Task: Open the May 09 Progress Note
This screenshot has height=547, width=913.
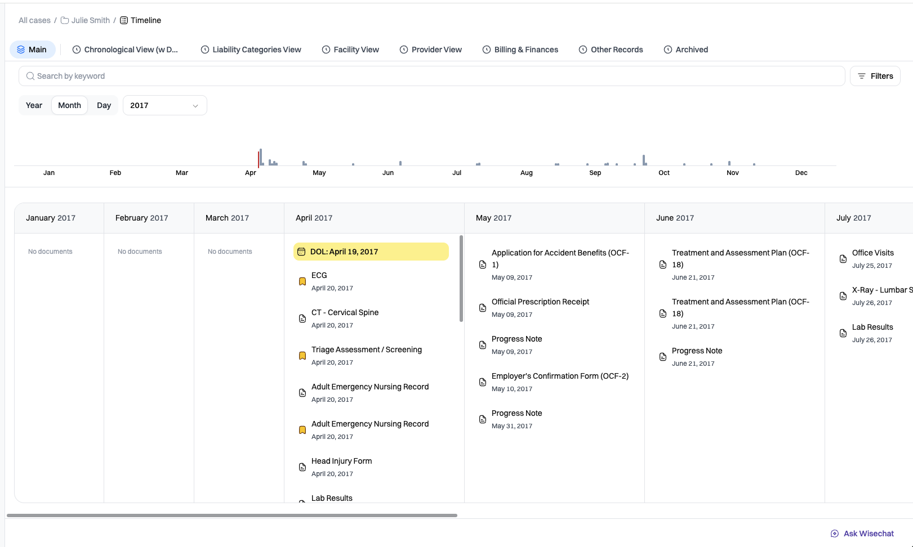Action: pos(516,344)
